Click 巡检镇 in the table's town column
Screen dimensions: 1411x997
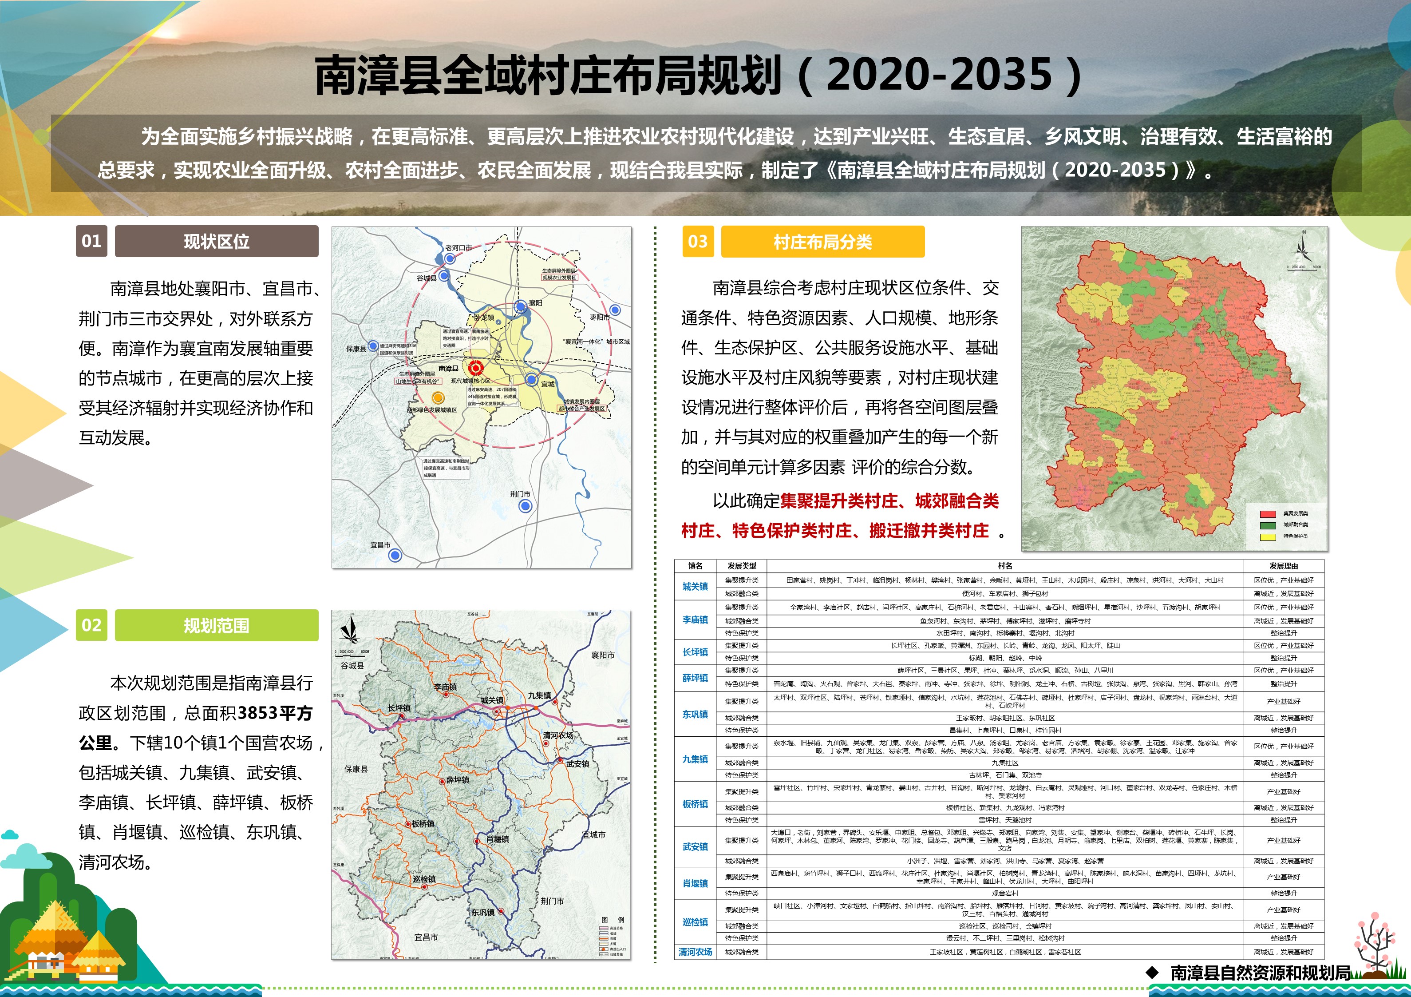[x=695, y=922]
